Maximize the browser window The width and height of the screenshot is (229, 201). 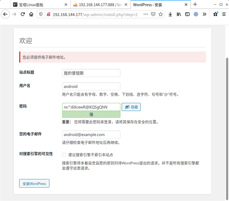[221, 5]
